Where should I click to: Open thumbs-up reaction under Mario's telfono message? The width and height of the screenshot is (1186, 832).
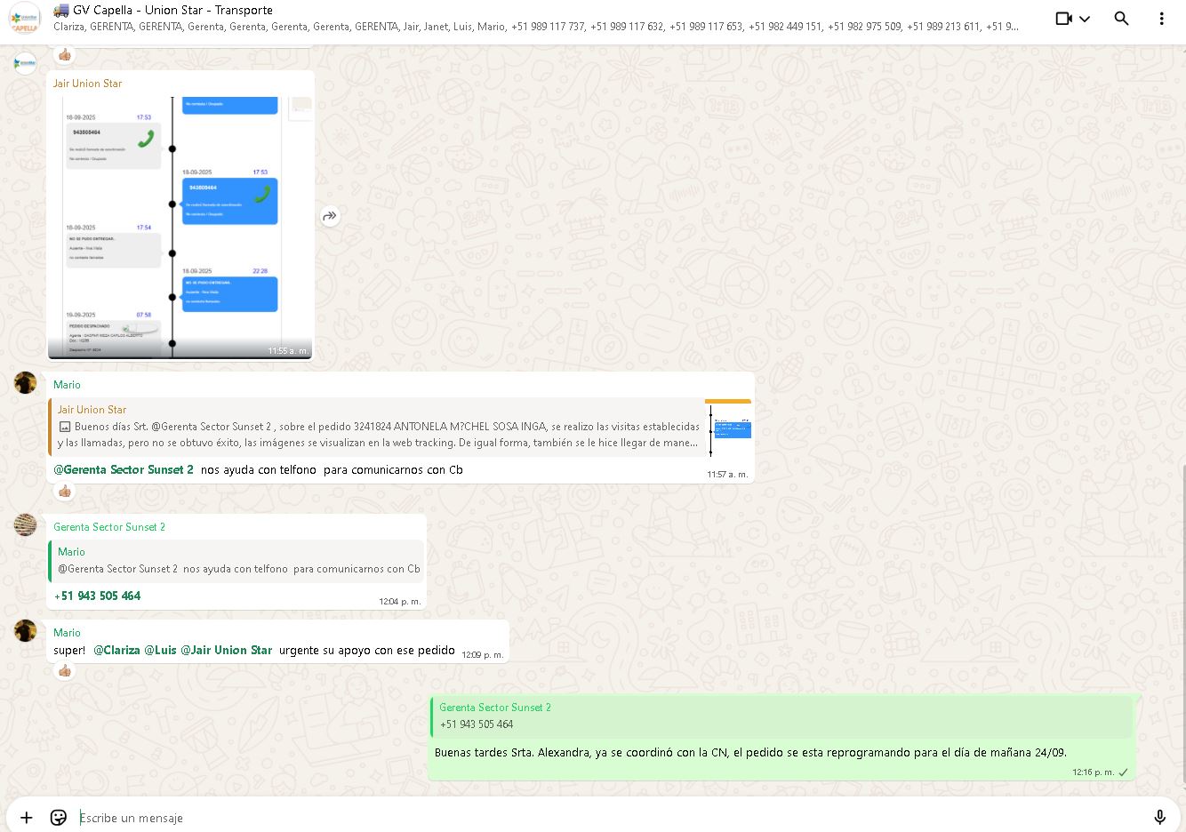[x=64, y=492]
